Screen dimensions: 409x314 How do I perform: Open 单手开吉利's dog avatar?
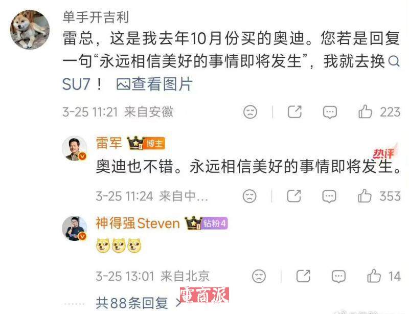pos(30,30)
